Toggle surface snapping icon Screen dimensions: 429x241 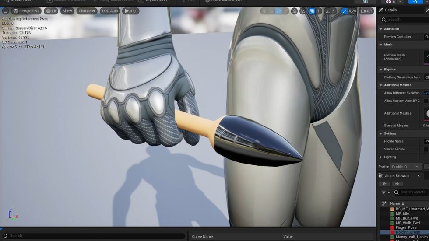pyautogui.click(x=302, y=11)
